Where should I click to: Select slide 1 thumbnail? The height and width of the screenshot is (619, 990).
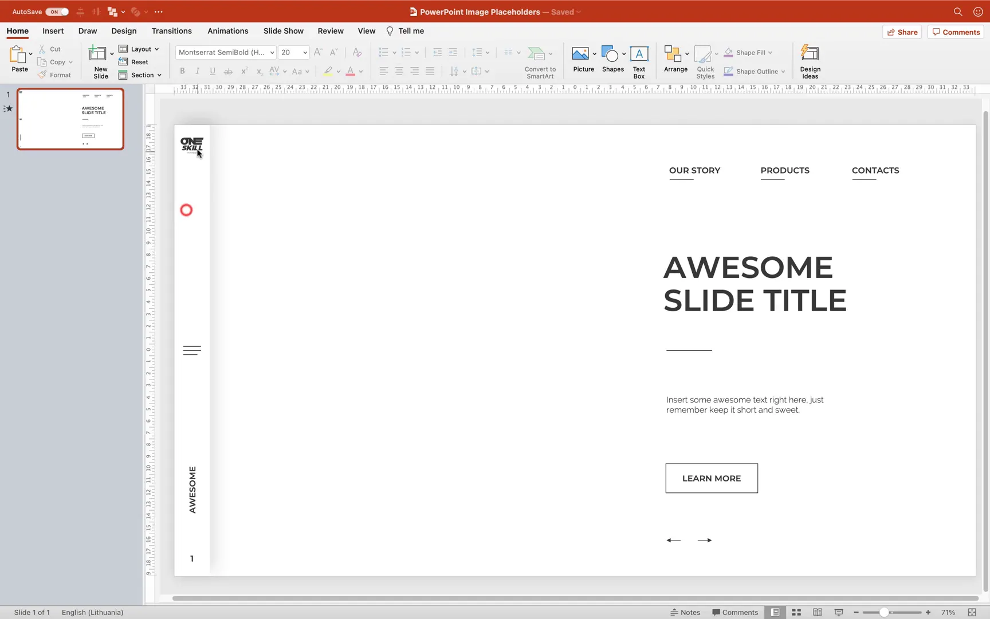pyautogui.click(x=70, y=119)
